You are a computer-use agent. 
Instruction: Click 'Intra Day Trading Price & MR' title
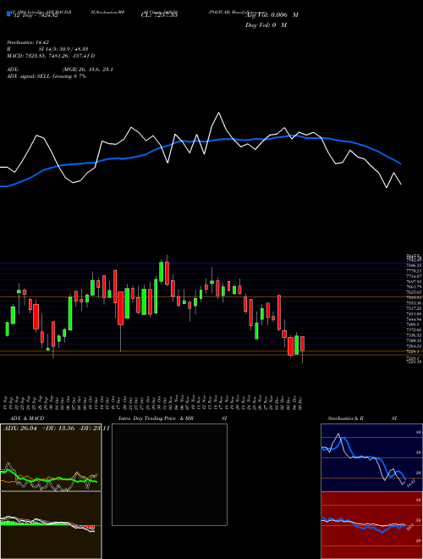coord(156,418)
